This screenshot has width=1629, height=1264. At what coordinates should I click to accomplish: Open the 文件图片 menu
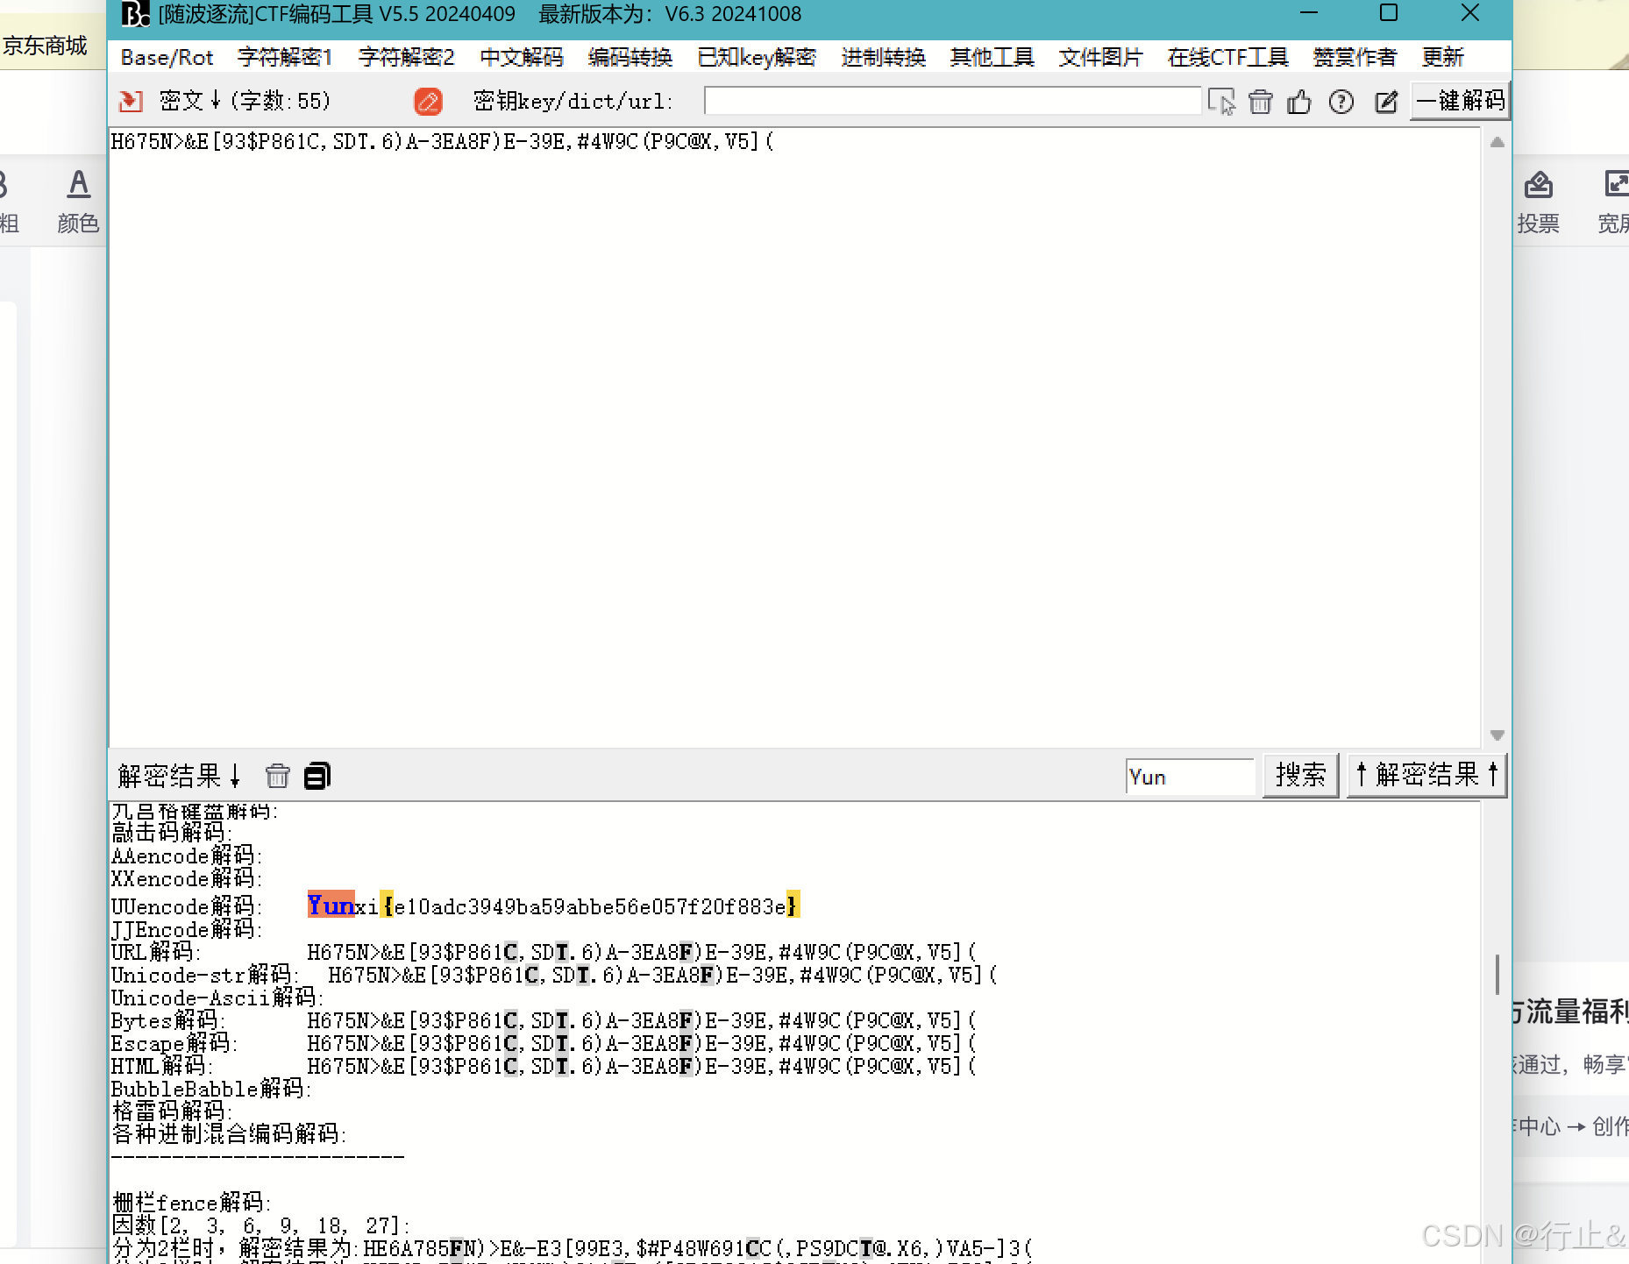[x=1100, y=58]
